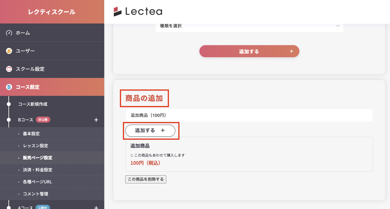This screenshot has height=209, width=390.
Task: Expand the Aコース tree item
Action: click(26, 207)
